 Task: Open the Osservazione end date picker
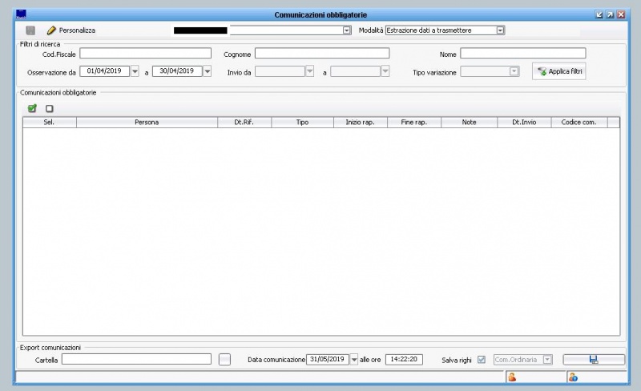208,71
